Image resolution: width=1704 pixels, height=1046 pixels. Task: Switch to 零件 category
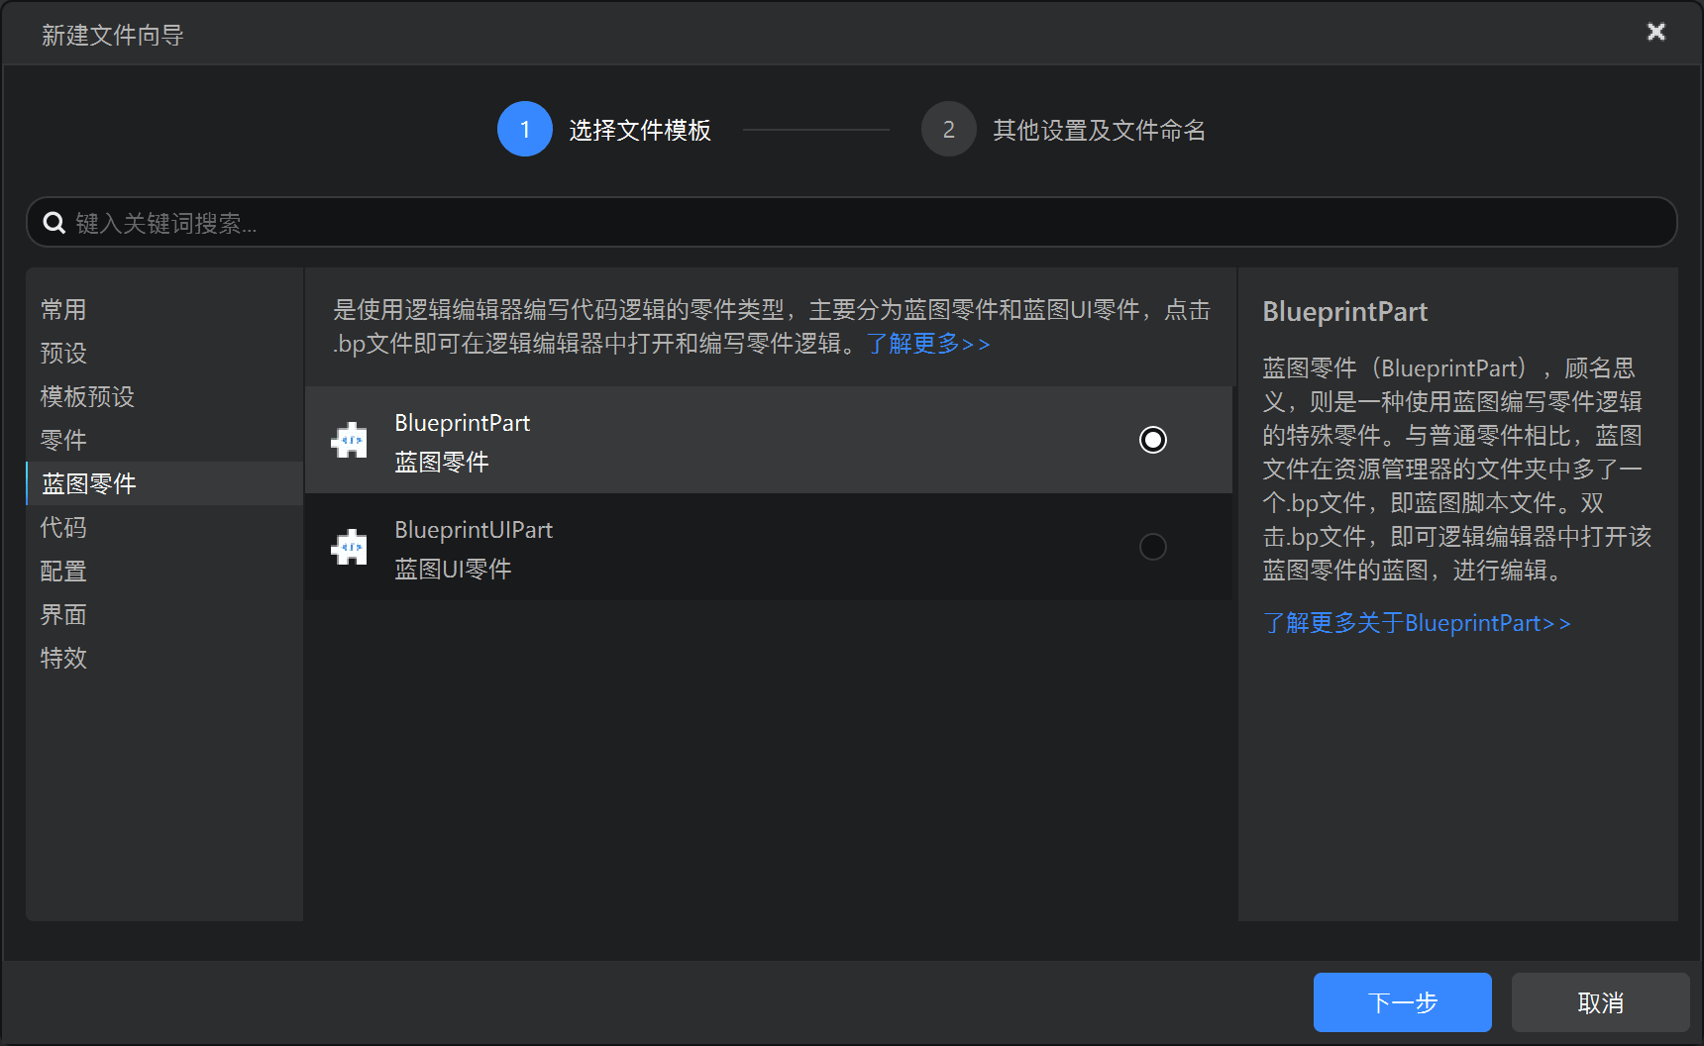(63, 441)
